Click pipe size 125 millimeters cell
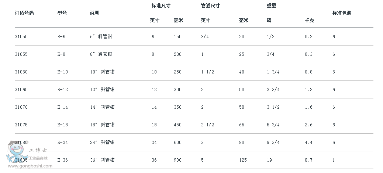 [243, 160]
